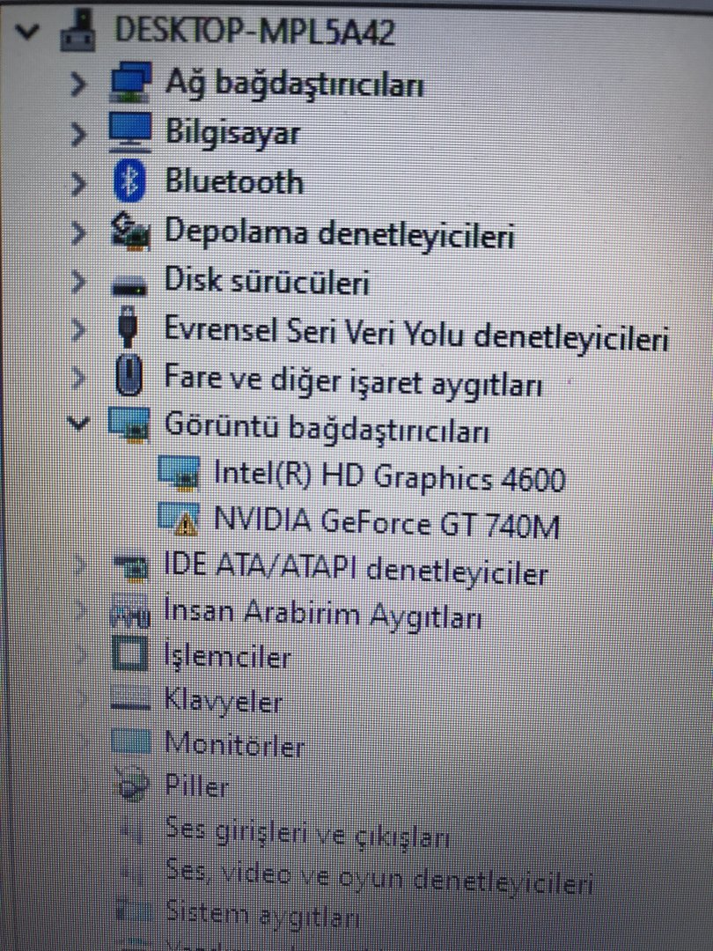Select the Monitörler entry

coord(235,744)
